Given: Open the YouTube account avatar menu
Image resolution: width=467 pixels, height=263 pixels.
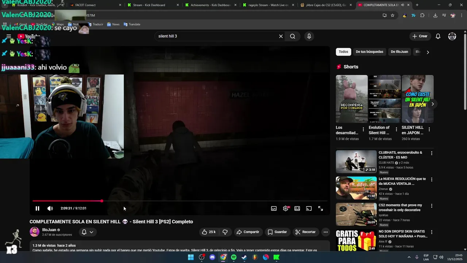Looking at the screenshot, I should [452, 36].
